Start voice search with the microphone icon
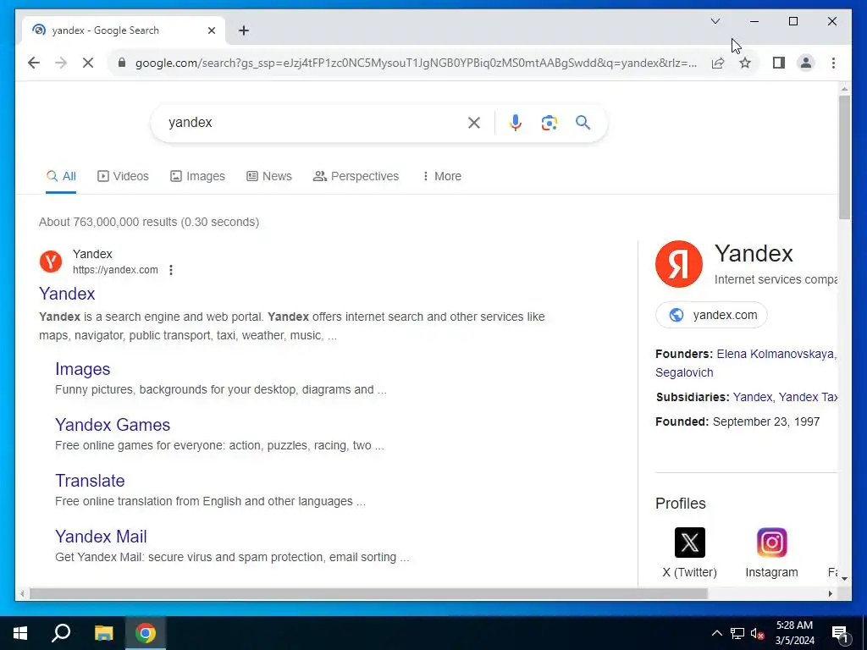The image size is (867, 650). pyautogui.click(x=516, y=123)
